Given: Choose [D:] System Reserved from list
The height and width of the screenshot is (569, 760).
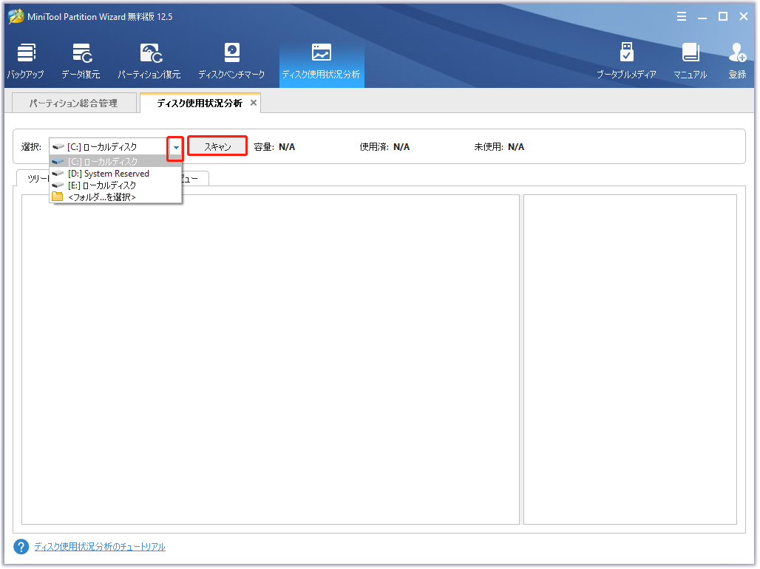Looking at the screenshot, I should (116, 174).
